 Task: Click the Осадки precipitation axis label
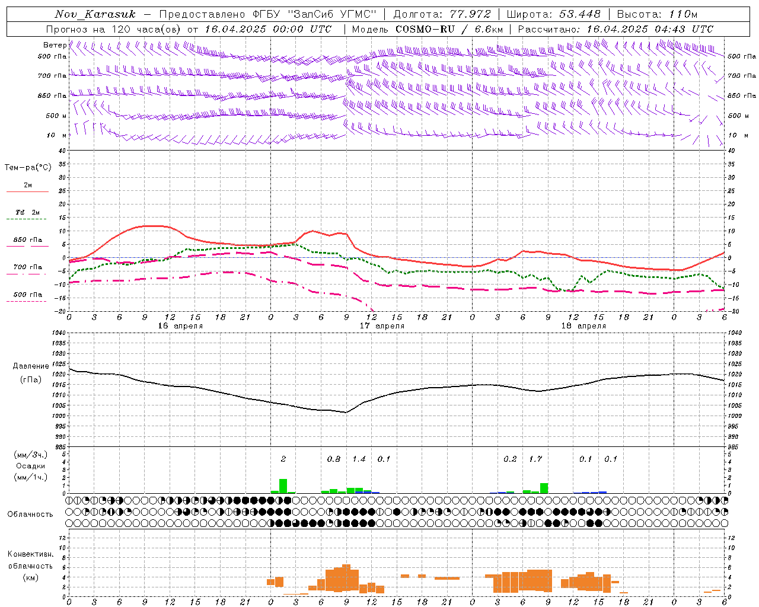point(31,466)
